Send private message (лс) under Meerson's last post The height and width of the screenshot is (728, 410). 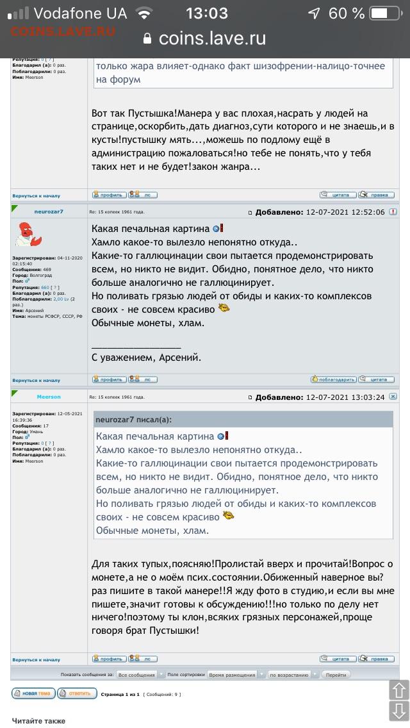[x=143, y=659]
